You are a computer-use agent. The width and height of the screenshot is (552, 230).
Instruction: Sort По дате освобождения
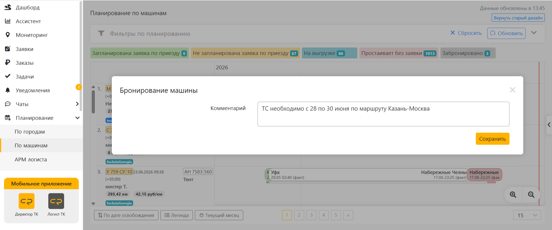(126, 215)
